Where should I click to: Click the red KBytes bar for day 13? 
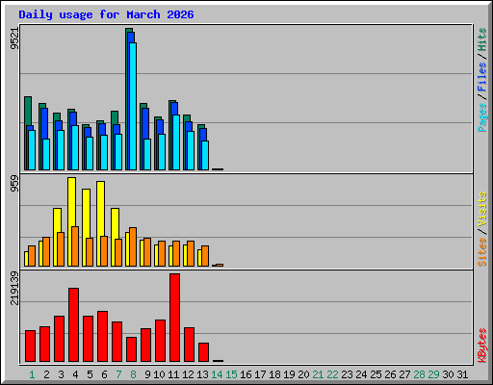tap(203, 352)
